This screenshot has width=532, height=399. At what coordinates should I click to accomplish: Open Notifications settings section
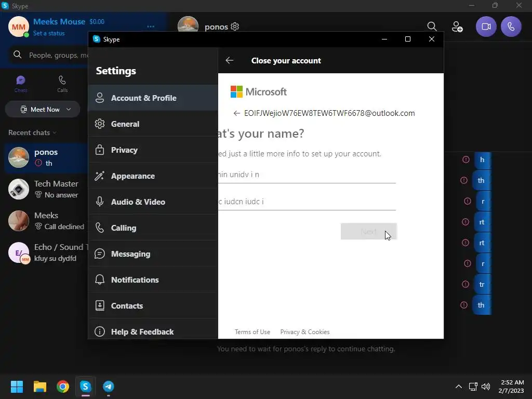[153, 280]
